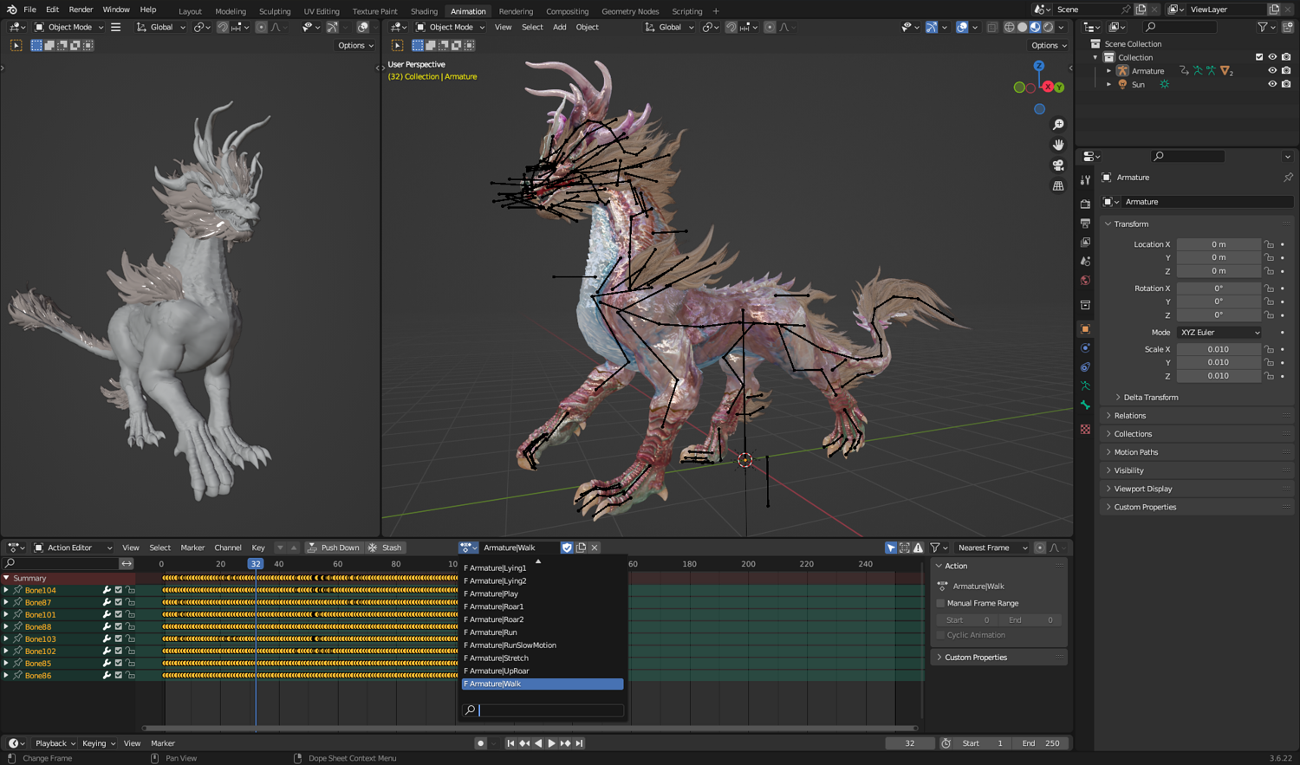The image size is (1300, 765).
Task: Click the hand pan view icon
Action: click(x=1058, y=145)
